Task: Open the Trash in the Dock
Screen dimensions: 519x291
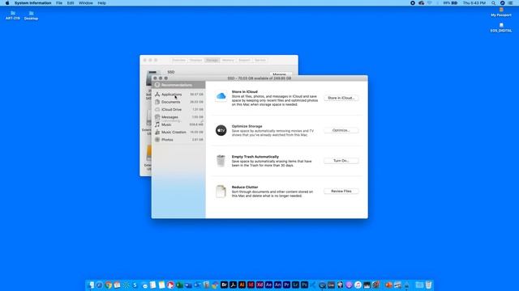Action: (x=429, y=285)
